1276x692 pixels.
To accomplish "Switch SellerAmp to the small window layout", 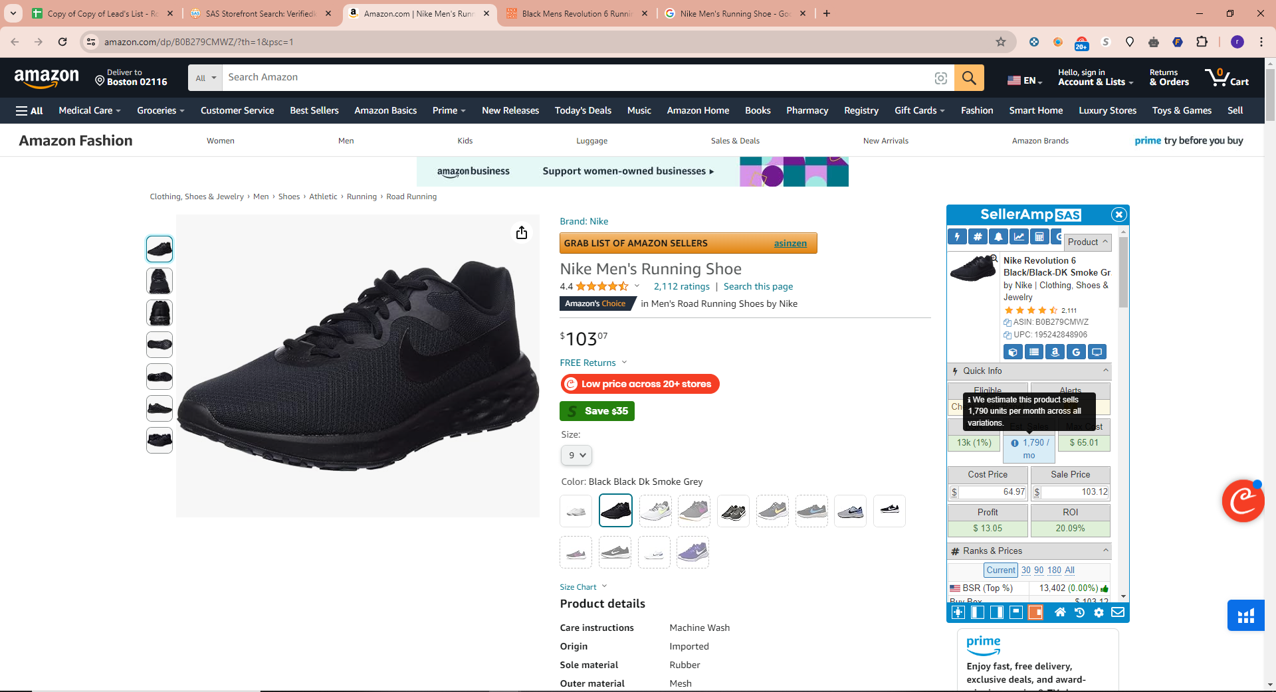I will [1016, 612].
